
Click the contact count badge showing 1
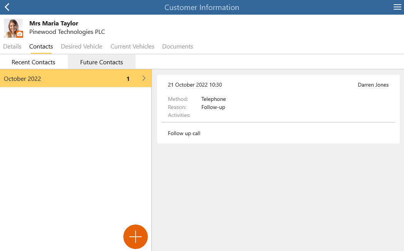tap(128, 79)
